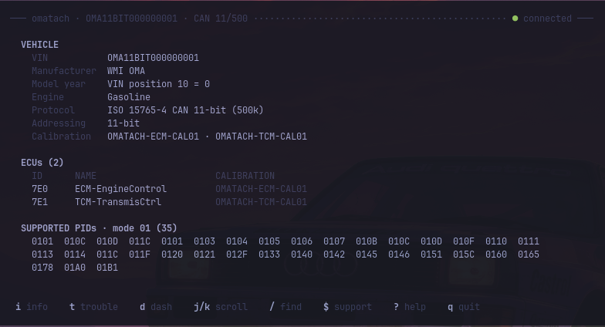This screenshot has height=327, width=605.
Task: Select PID 0151
Action: (x=431, y=255)
